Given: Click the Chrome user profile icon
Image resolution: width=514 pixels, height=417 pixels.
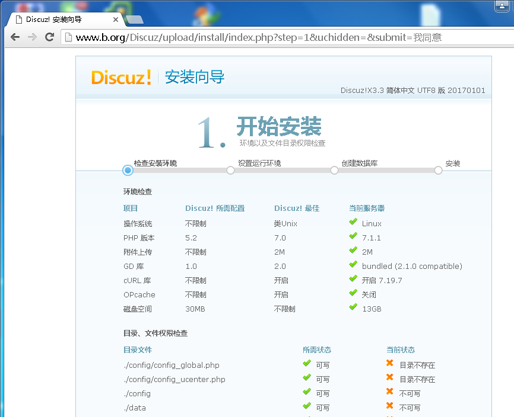Looking at the screenshot, I should tap(502, 6).
